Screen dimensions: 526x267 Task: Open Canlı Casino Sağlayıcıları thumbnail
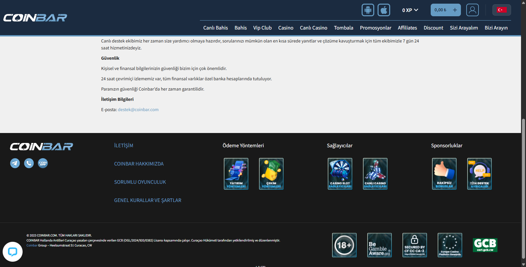[x=375, y=174]
